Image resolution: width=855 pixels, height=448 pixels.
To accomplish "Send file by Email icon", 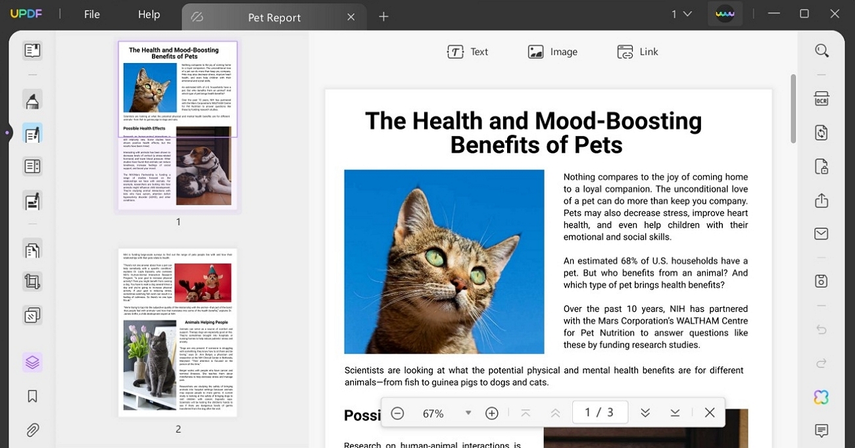I will (x=821, y=234).
